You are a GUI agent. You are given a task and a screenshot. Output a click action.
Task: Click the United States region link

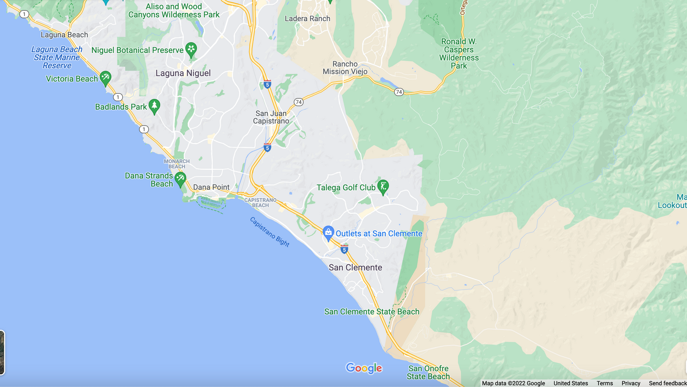[x=571, y=383]
